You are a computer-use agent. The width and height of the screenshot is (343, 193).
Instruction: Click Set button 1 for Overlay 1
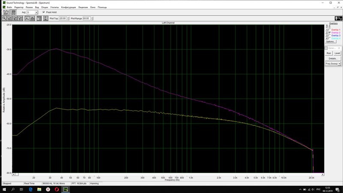327,30
